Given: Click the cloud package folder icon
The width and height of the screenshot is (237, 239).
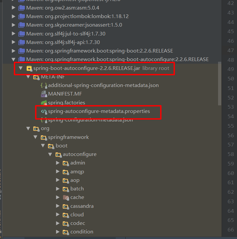Looking at the screenshot, I should tap(66, 215).
